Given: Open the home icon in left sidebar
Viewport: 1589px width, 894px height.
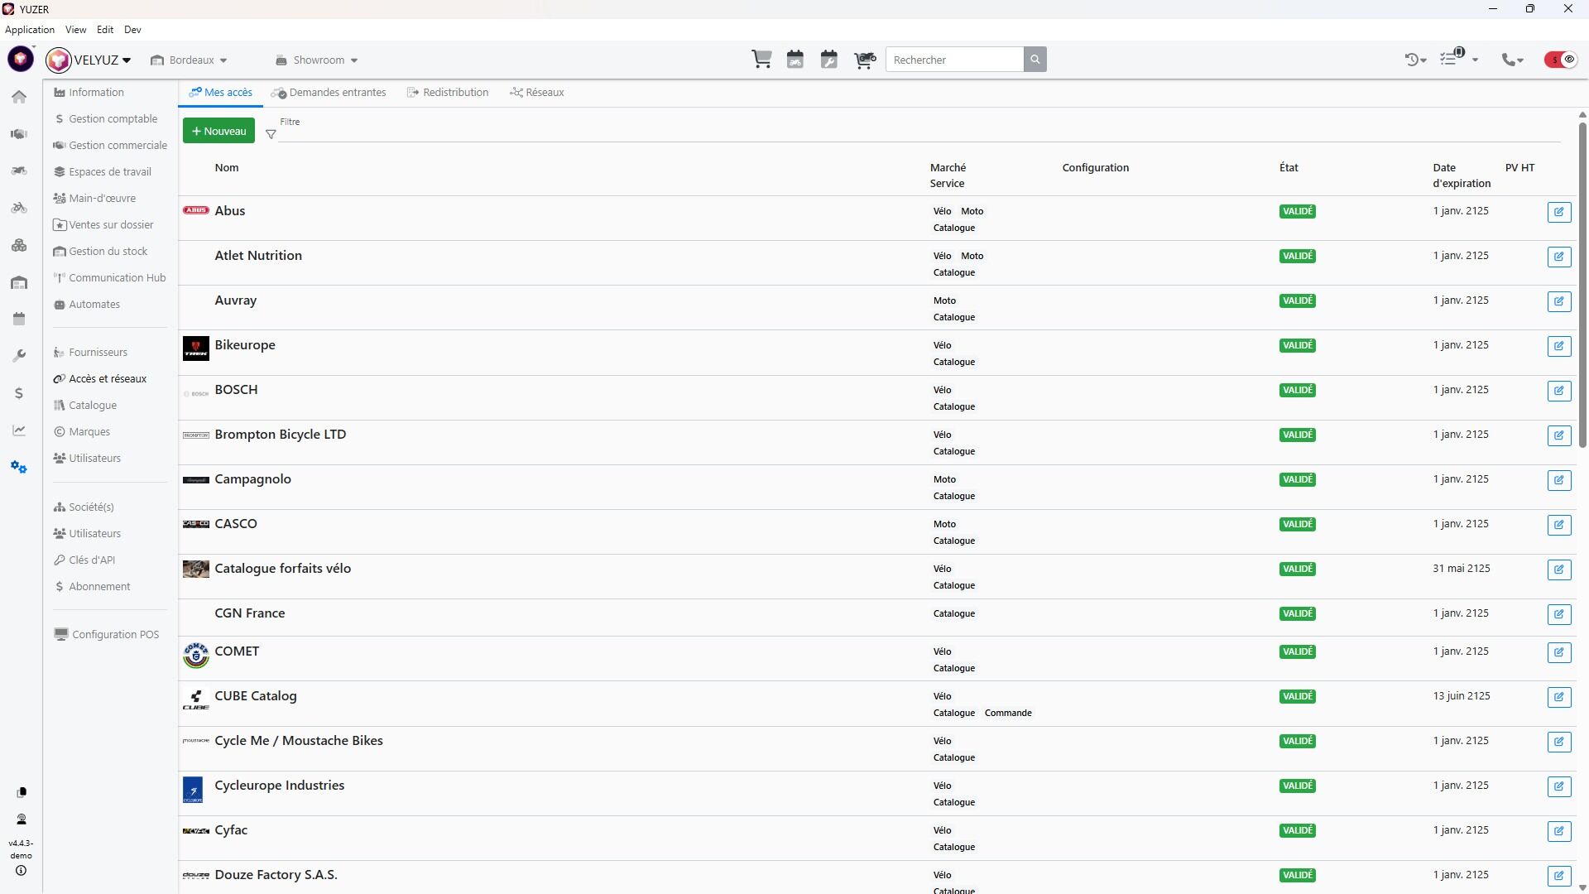Looking at the screenshot, I should point(19,97).
